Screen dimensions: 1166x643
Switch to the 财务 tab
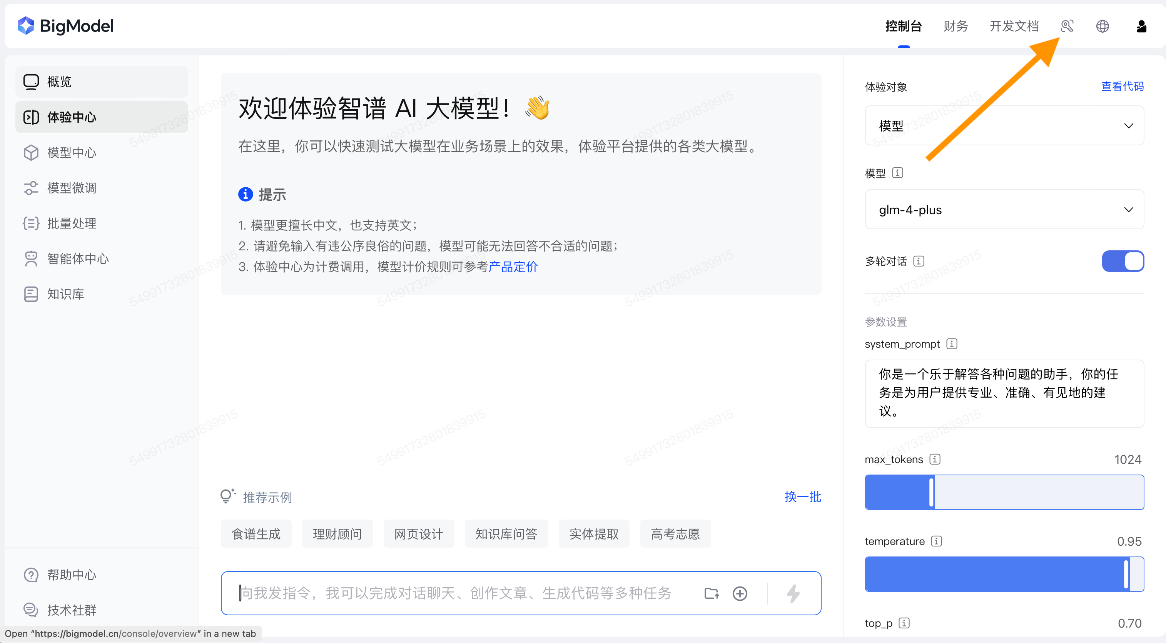955,26
